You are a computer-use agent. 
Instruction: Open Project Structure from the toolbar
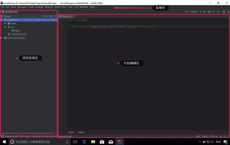[x=224, y=12]
